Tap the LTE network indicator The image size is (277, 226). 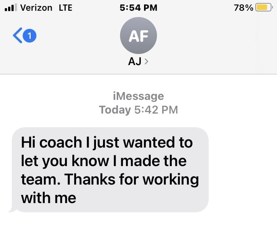pos(65,7)
